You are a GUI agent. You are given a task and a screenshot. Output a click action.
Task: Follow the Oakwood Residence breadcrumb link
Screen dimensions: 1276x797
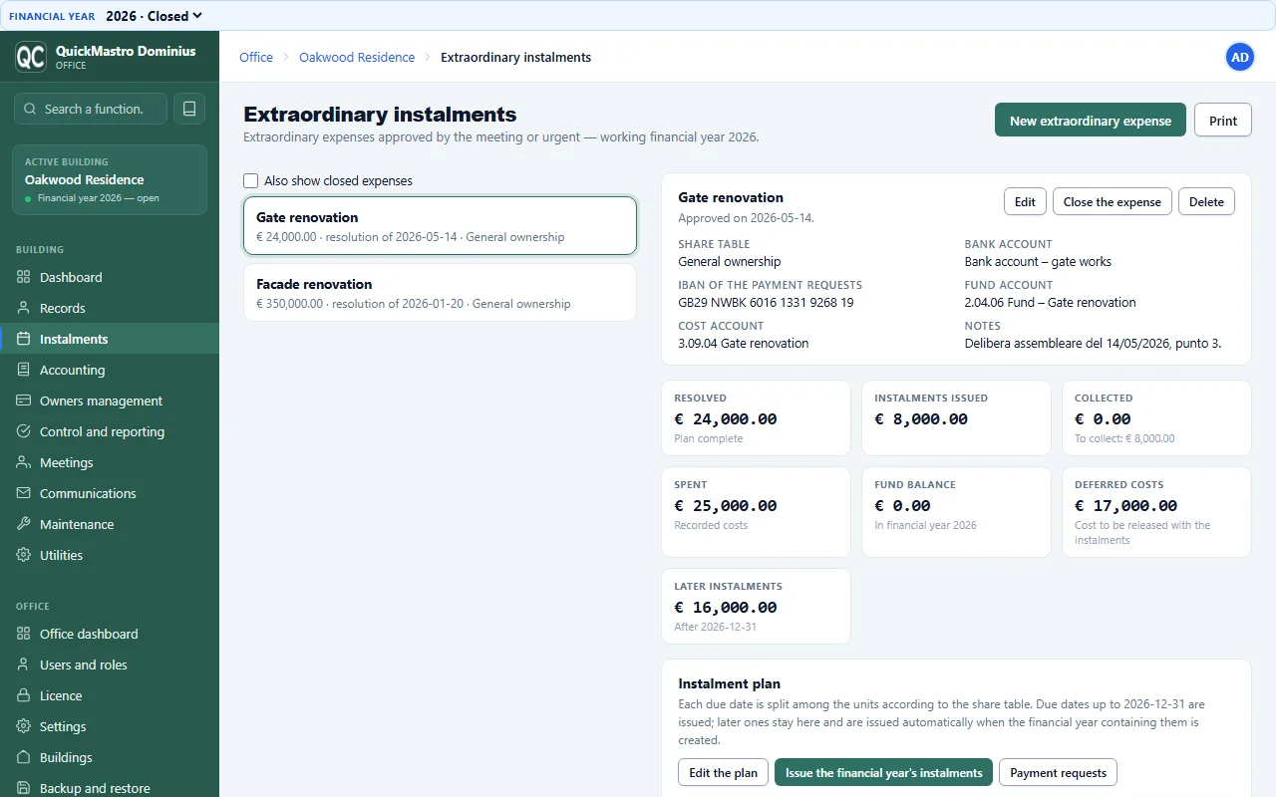[357, 57]
